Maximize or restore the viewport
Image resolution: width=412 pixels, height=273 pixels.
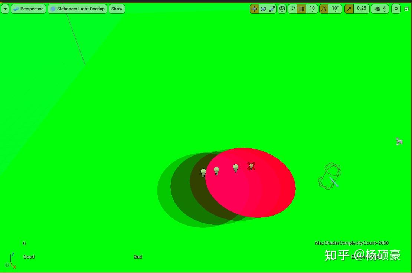click(x=406, y=9)
